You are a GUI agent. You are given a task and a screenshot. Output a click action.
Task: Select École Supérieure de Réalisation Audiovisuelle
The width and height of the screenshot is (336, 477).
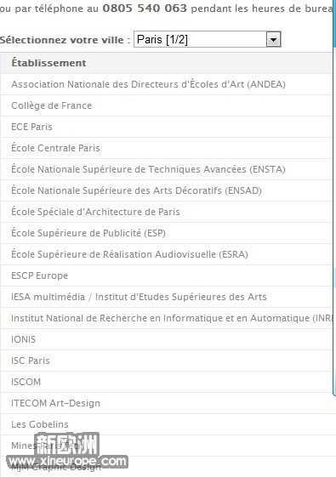pyautogui.click(x=166, y=254)
